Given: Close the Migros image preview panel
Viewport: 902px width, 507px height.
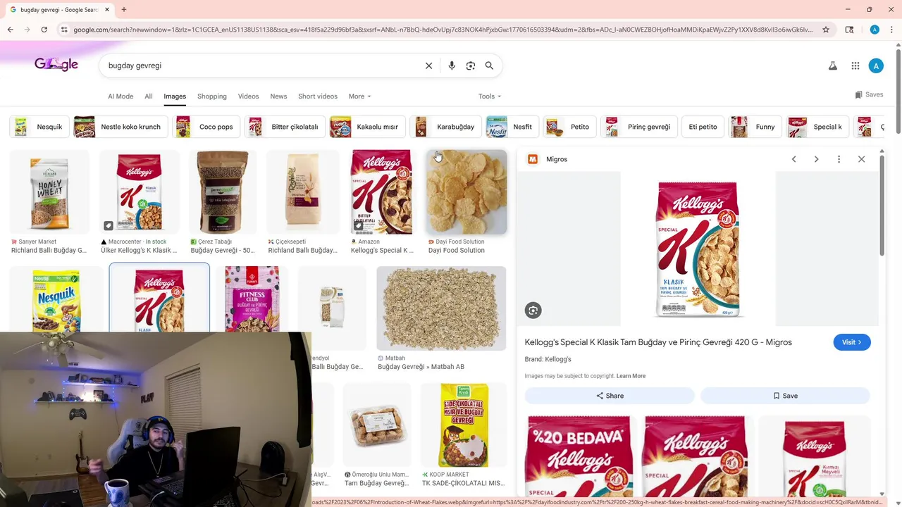Looking at the screenshot, I should click(x=861, y=159).
